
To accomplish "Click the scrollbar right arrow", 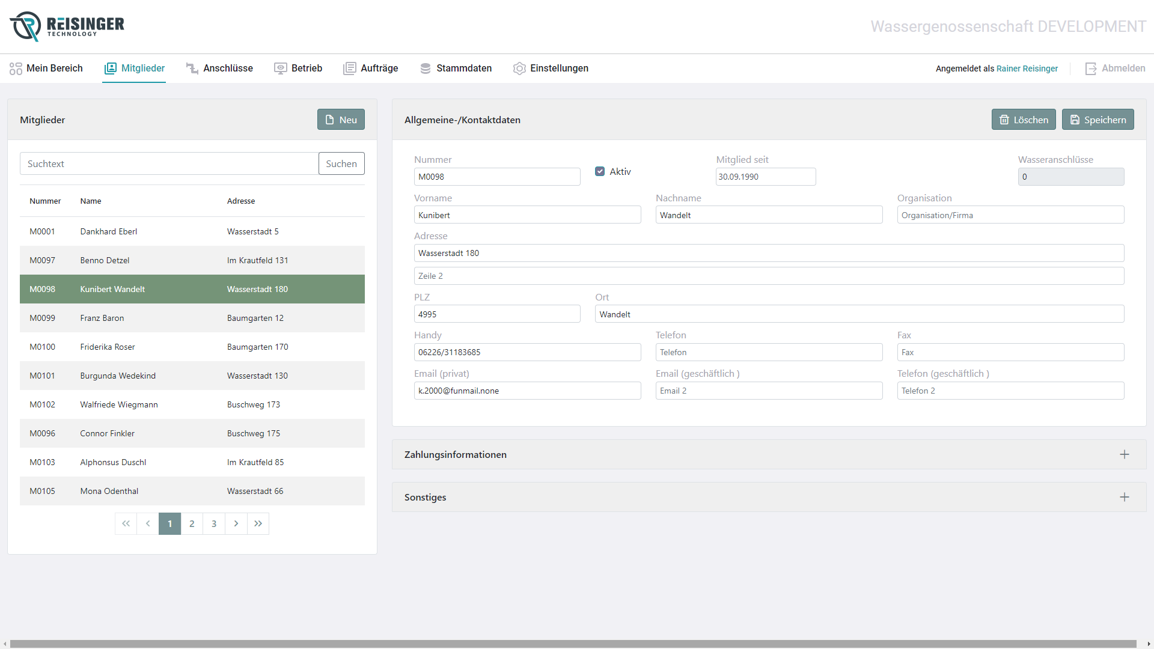I will 1149,644.
